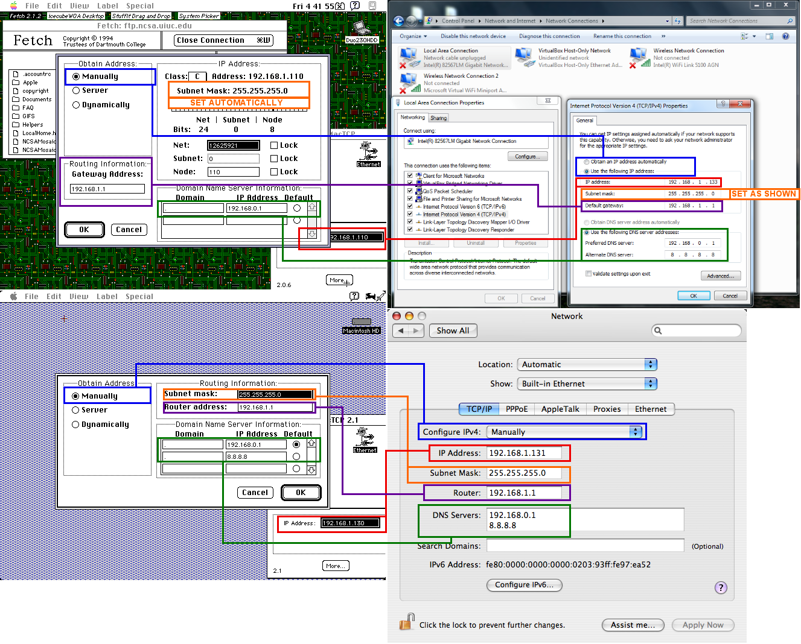Click Close Connection button in Fetch
The width and height of the screenshot is (801, 644).
tap(223, 40)
